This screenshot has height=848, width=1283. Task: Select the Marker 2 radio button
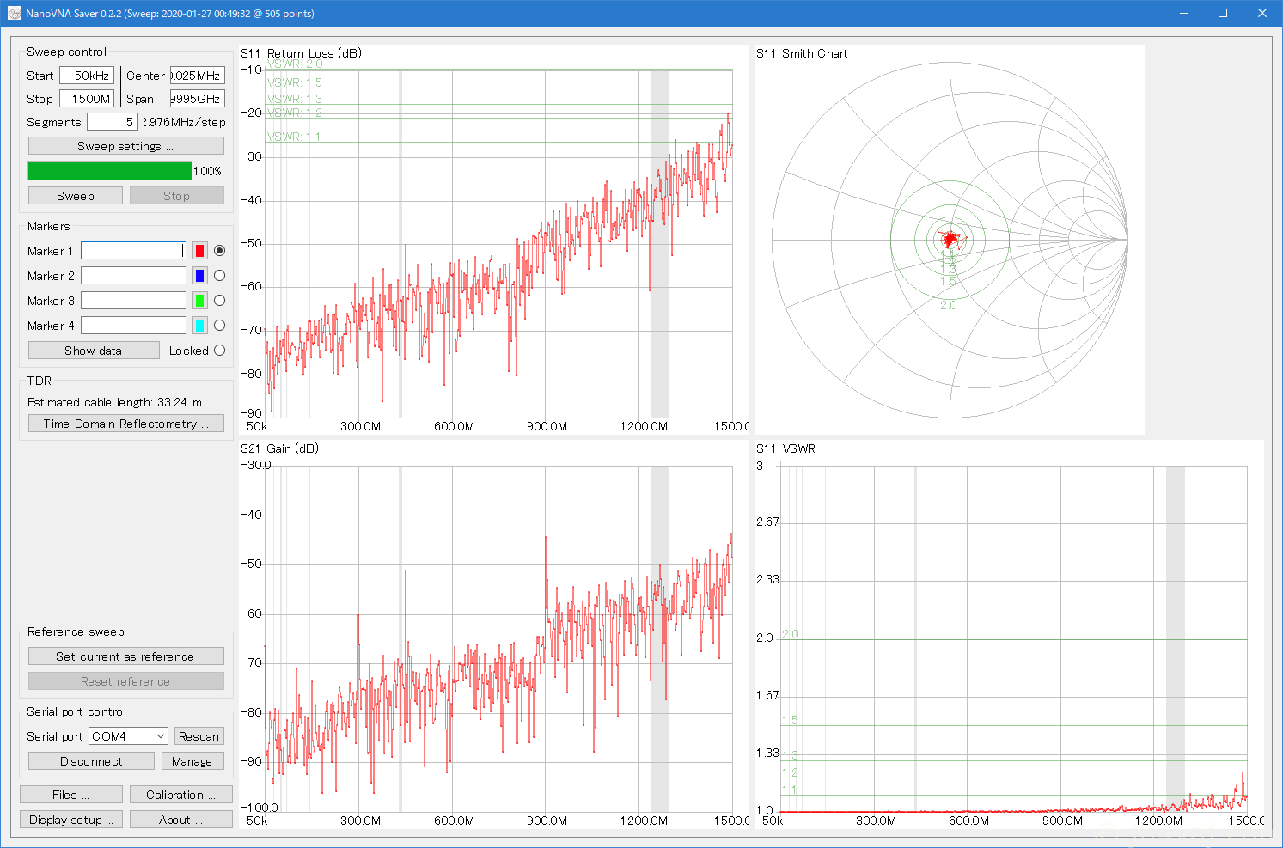(220, 276)
